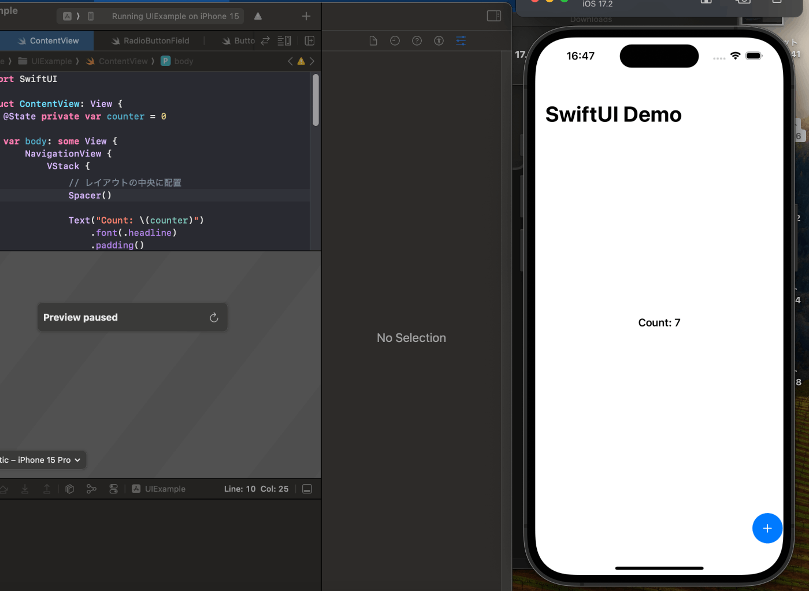Click the Spacer() line in code

pos(90,195)
